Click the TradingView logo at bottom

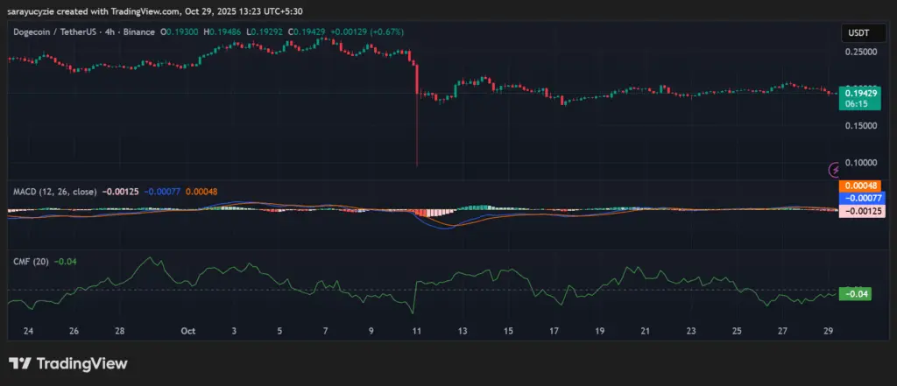click(x=67, y=364)
